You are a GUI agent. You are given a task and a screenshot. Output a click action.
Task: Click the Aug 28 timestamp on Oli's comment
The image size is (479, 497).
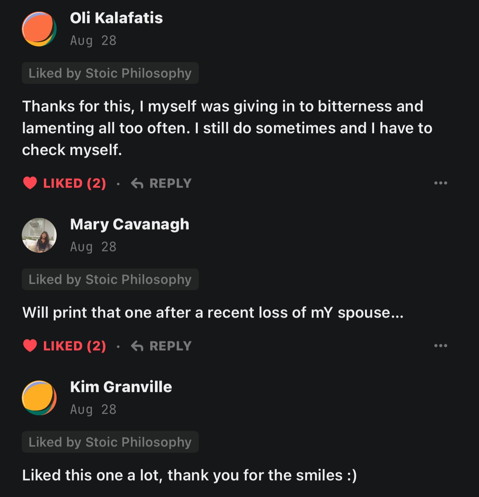pos(93,41)
